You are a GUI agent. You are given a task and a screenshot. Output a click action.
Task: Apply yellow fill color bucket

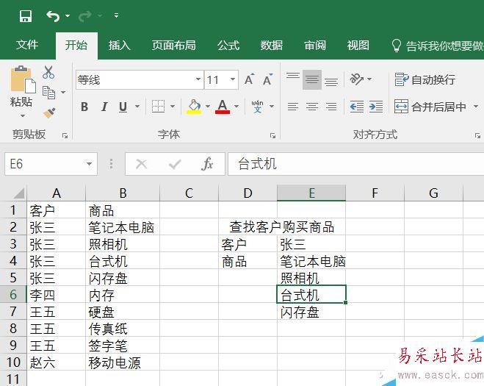(x=194, y=107)
